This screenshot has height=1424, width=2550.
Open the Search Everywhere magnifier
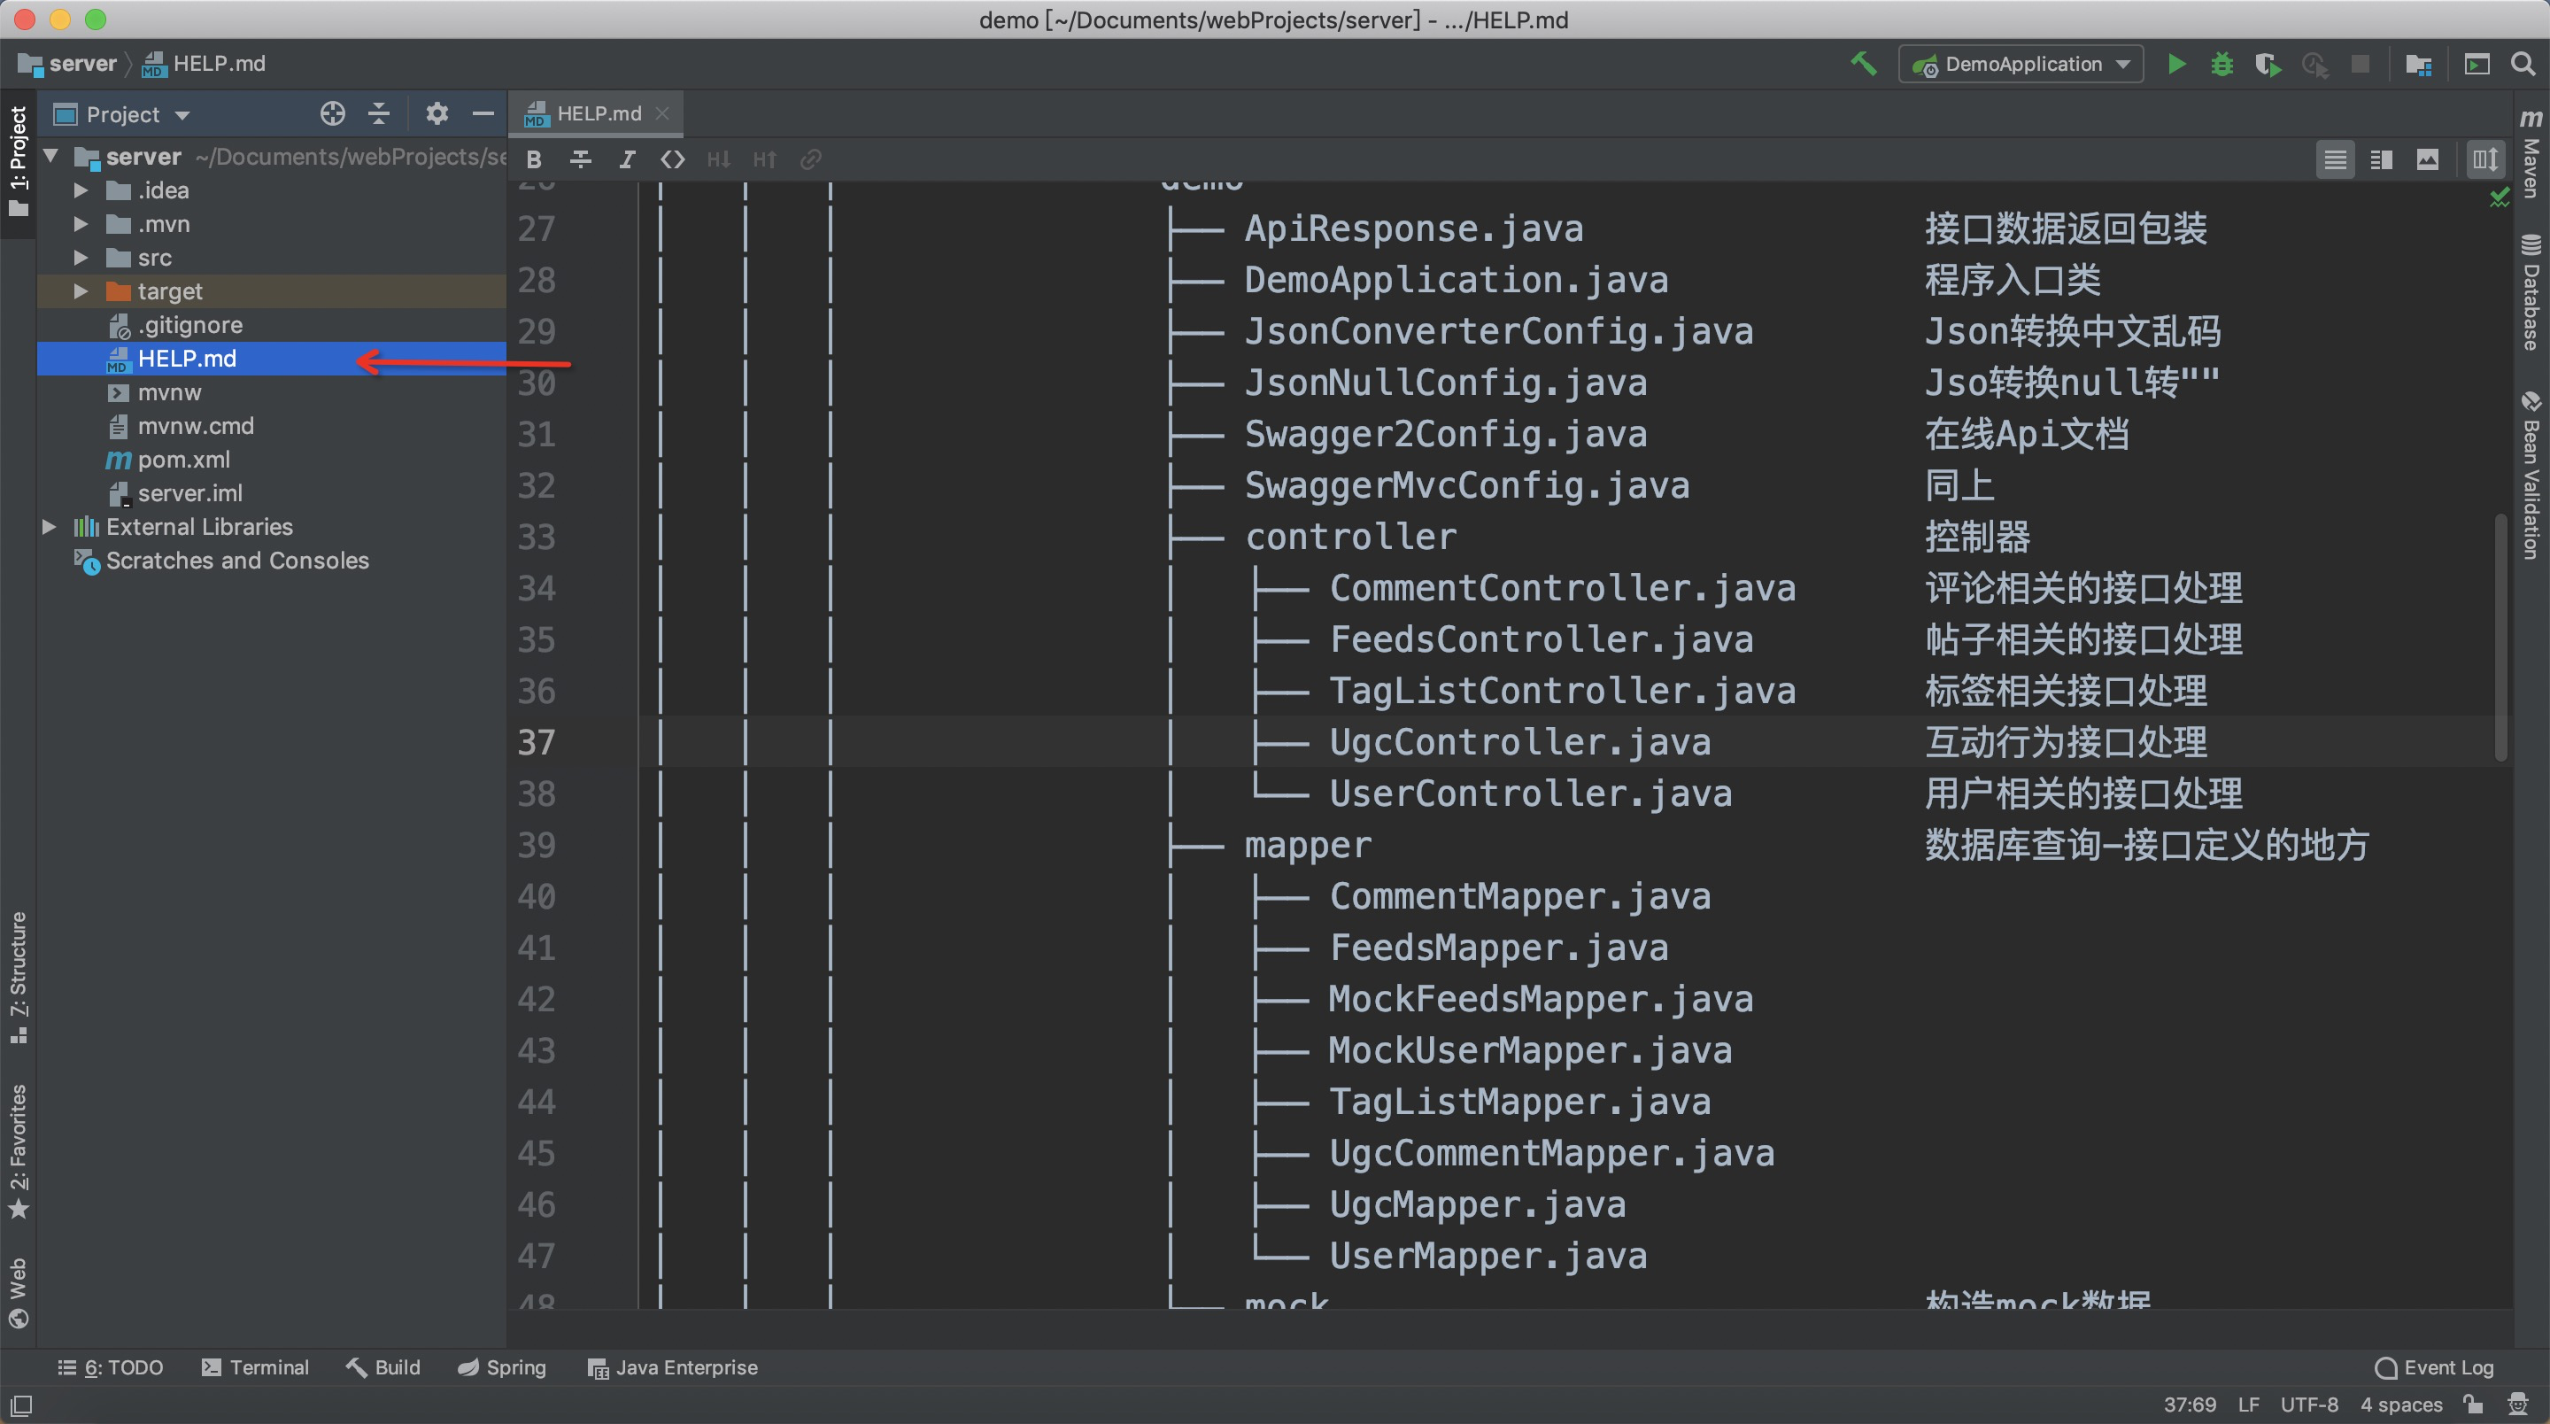click(2523, 65)
